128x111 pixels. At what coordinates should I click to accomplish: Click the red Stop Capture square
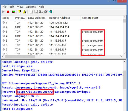click(8, 12)
